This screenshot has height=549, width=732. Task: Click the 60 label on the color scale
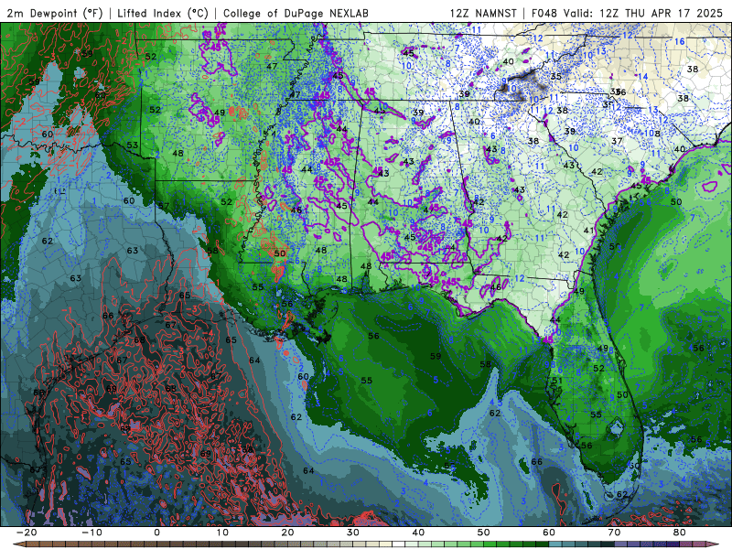pos(549,533)
